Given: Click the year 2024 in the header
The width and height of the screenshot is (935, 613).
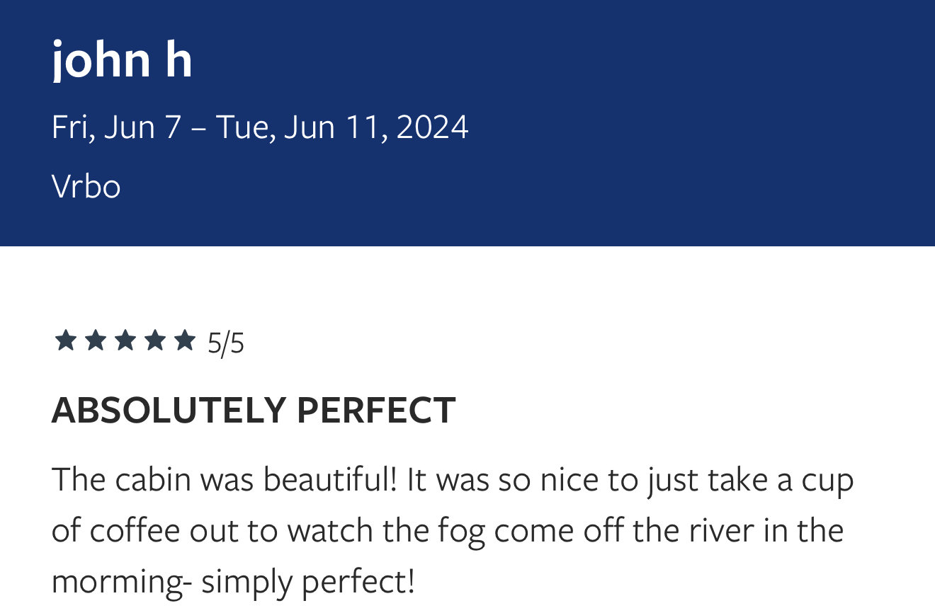Looking at the screenshot, I should (x=432, y=127).
